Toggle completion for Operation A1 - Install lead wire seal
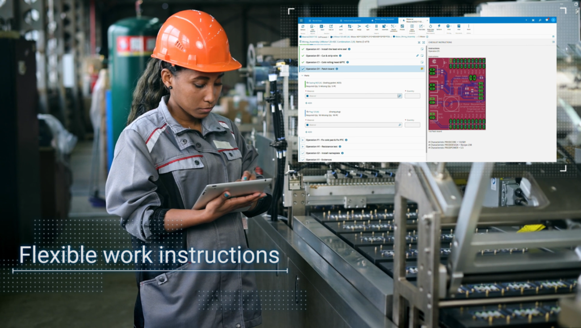 pyautogui.click(x=303, y=49)
